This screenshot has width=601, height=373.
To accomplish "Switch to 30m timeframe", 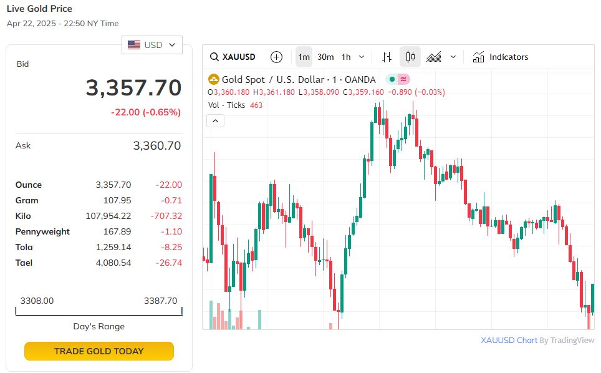I will click(x=325, y=57).
